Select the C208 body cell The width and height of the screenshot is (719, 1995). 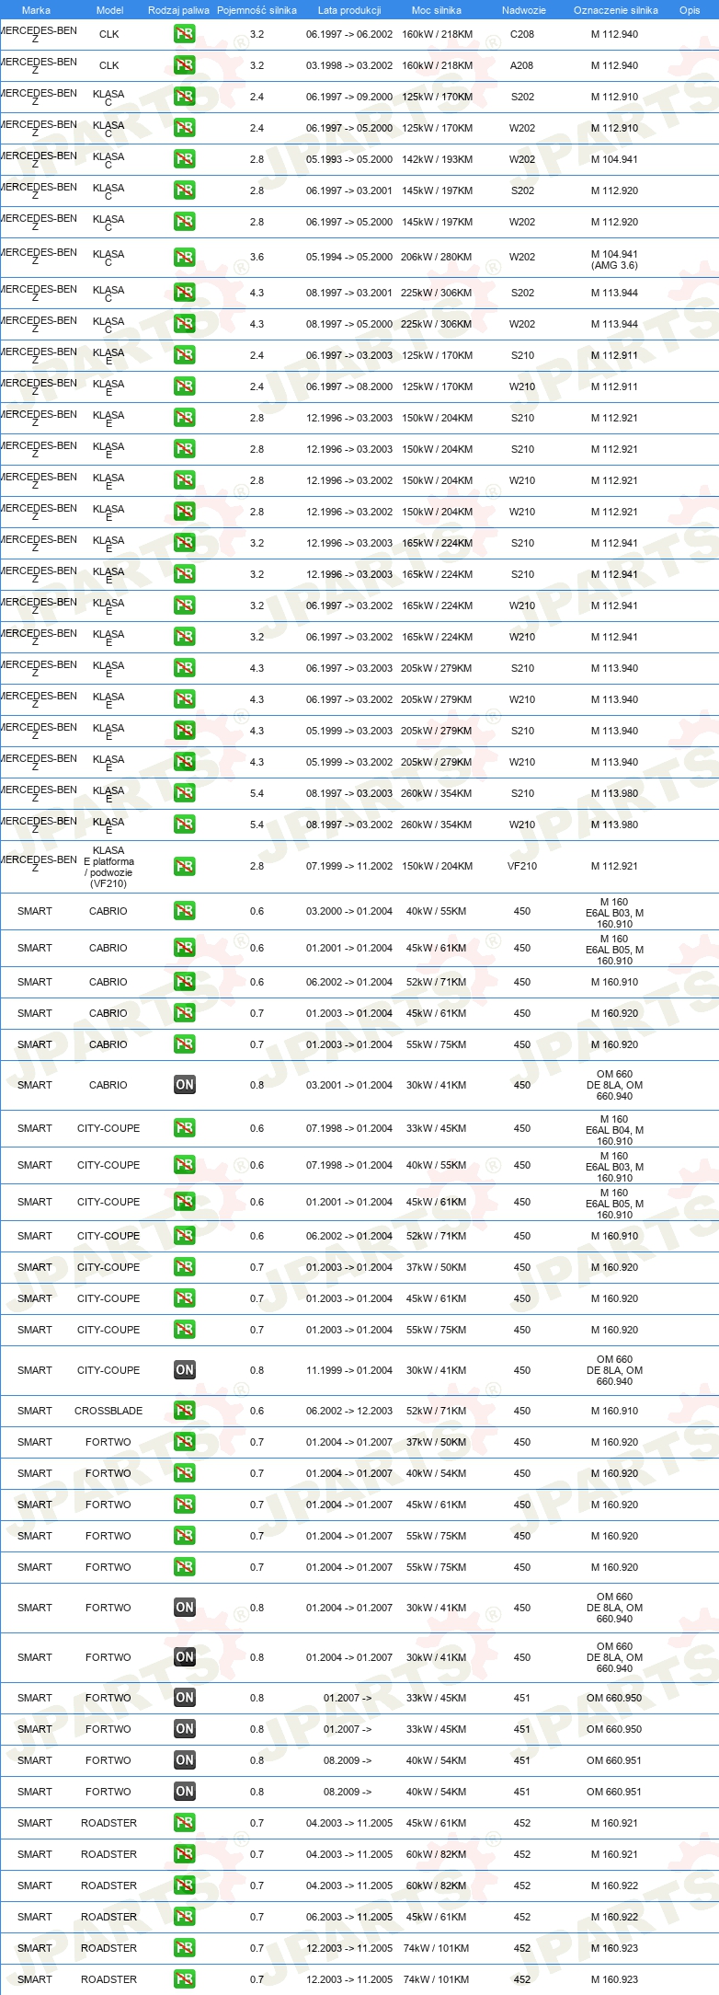tap(522, 34)
